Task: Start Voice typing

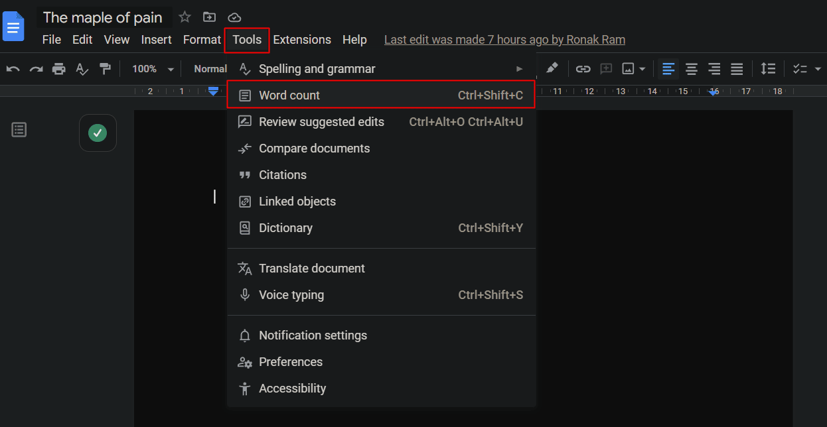Action: tap(382, 295)
